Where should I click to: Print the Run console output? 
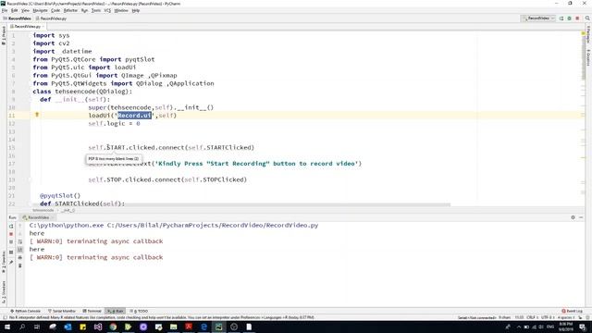coord(20,257)
